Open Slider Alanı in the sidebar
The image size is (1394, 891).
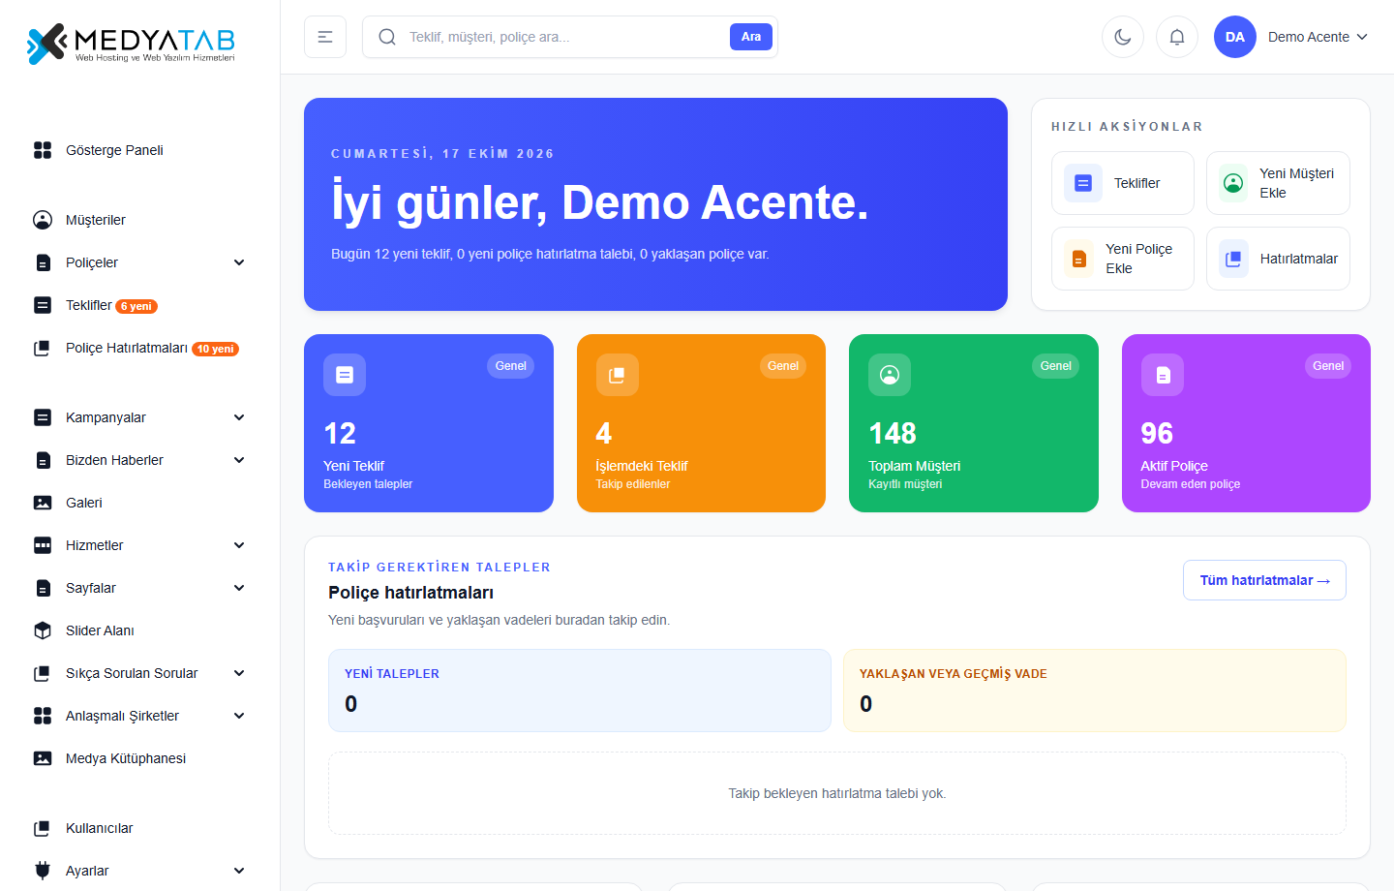139,630
